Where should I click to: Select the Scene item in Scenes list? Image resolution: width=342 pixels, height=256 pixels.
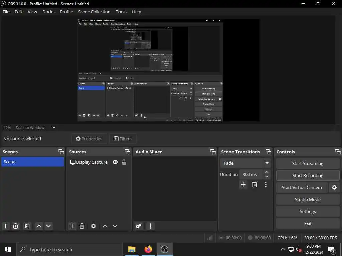[x=32, y=162]
